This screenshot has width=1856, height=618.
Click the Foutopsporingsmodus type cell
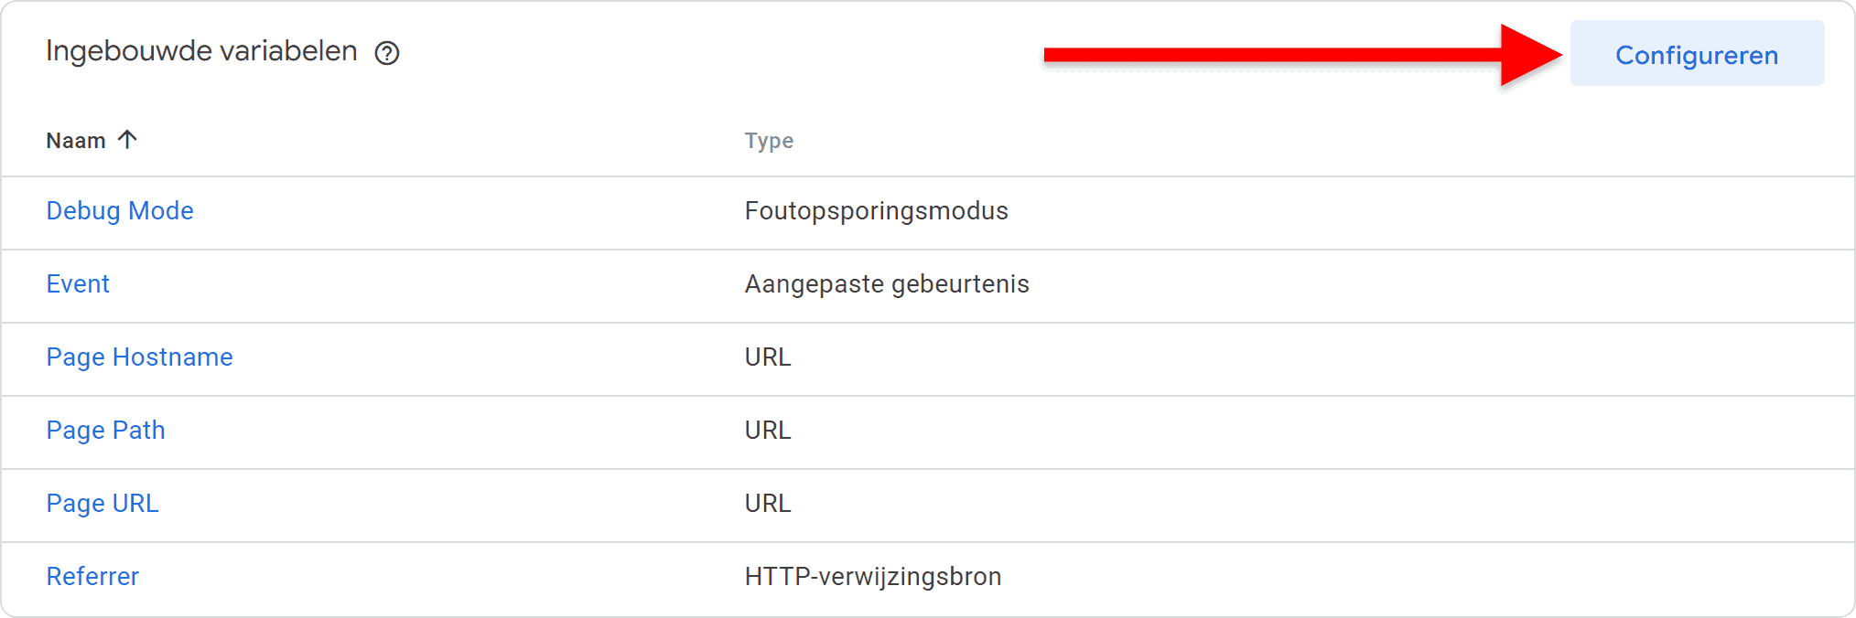pos(876,211)
